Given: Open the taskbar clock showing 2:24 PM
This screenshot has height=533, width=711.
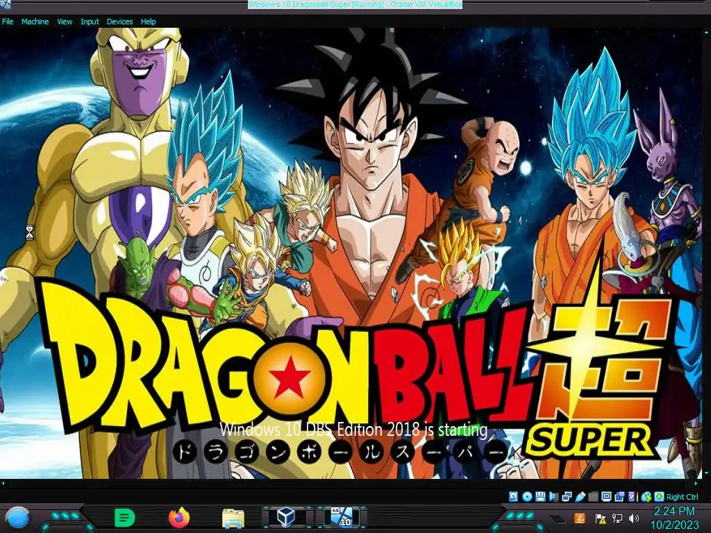Looking at the screenshot, I should [x=674, y=518].
